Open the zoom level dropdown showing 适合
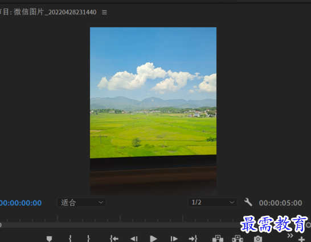The image size is (311, 242). click(x=81, y=202)
